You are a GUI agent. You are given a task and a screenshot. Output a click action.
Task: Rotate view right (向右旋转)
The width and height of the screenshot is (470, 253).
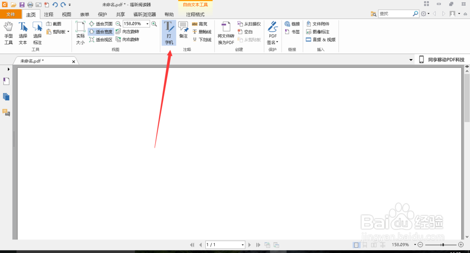(x=127, y=39)
